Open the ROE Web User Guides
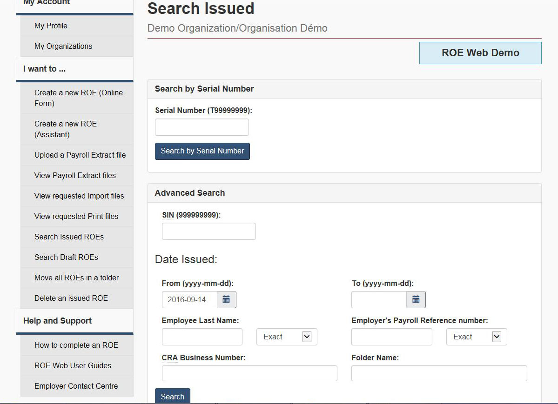 [x=73, y=365]
